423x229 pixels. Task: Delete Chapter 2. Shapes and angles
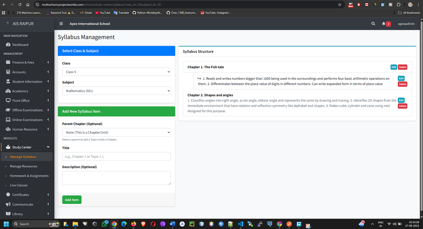(402, 106)
